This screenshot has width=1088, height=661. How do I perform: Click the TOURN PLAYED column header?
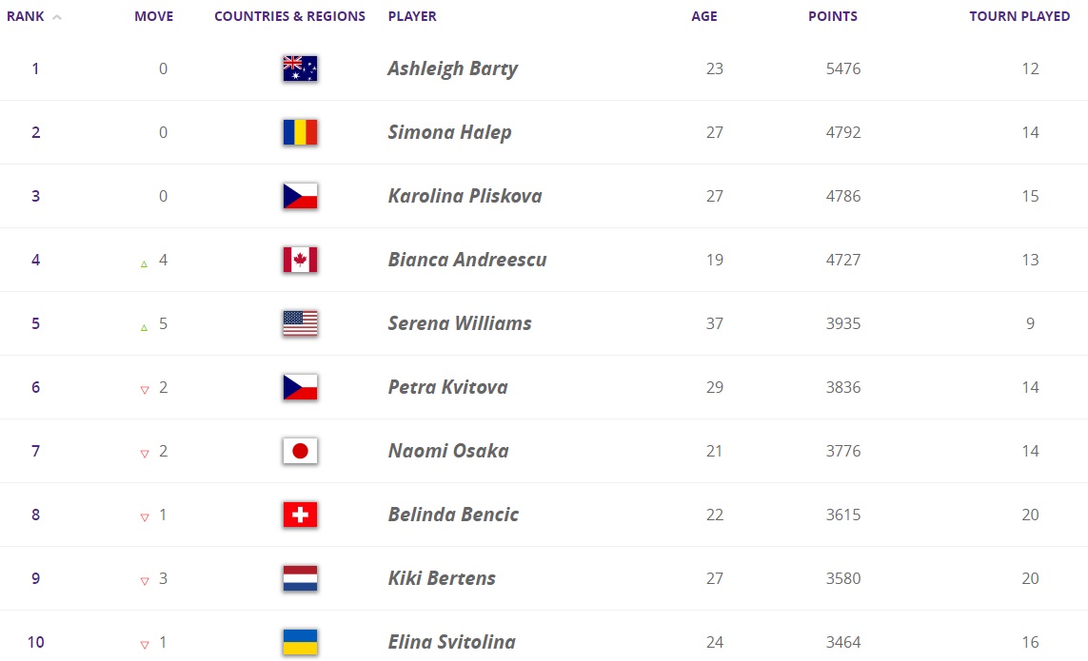click(1019, 16)
